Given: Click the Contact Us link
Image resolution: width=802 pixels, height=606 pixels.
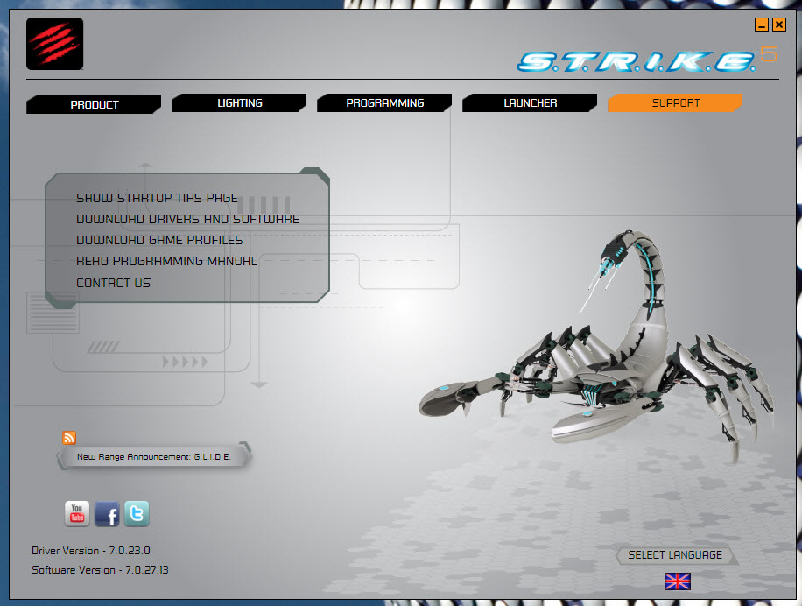Looking at the screenshot, I should click(x=113, y=283).
